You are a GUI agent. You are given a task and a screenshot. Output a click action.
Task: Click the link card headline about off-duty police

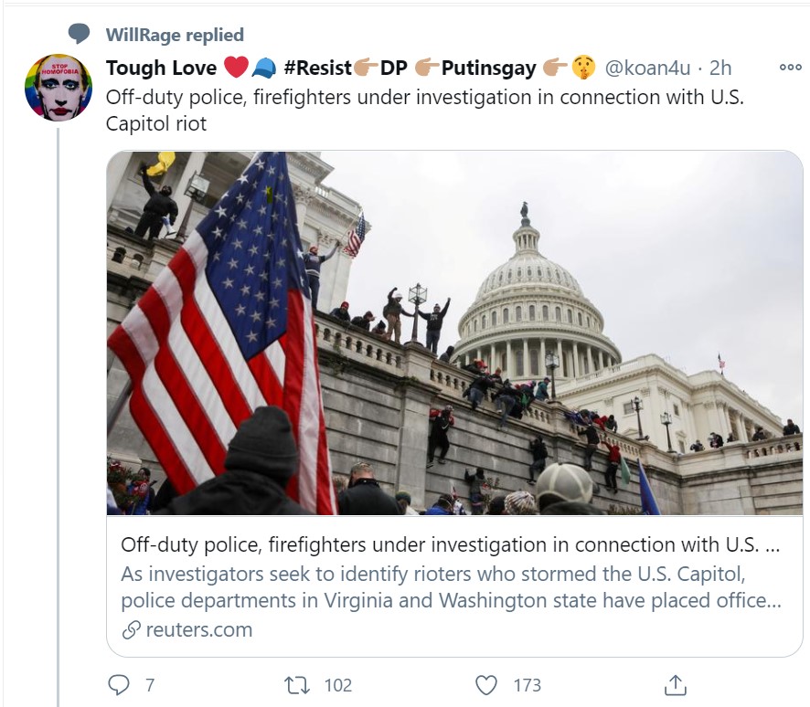tap(452, 544)
